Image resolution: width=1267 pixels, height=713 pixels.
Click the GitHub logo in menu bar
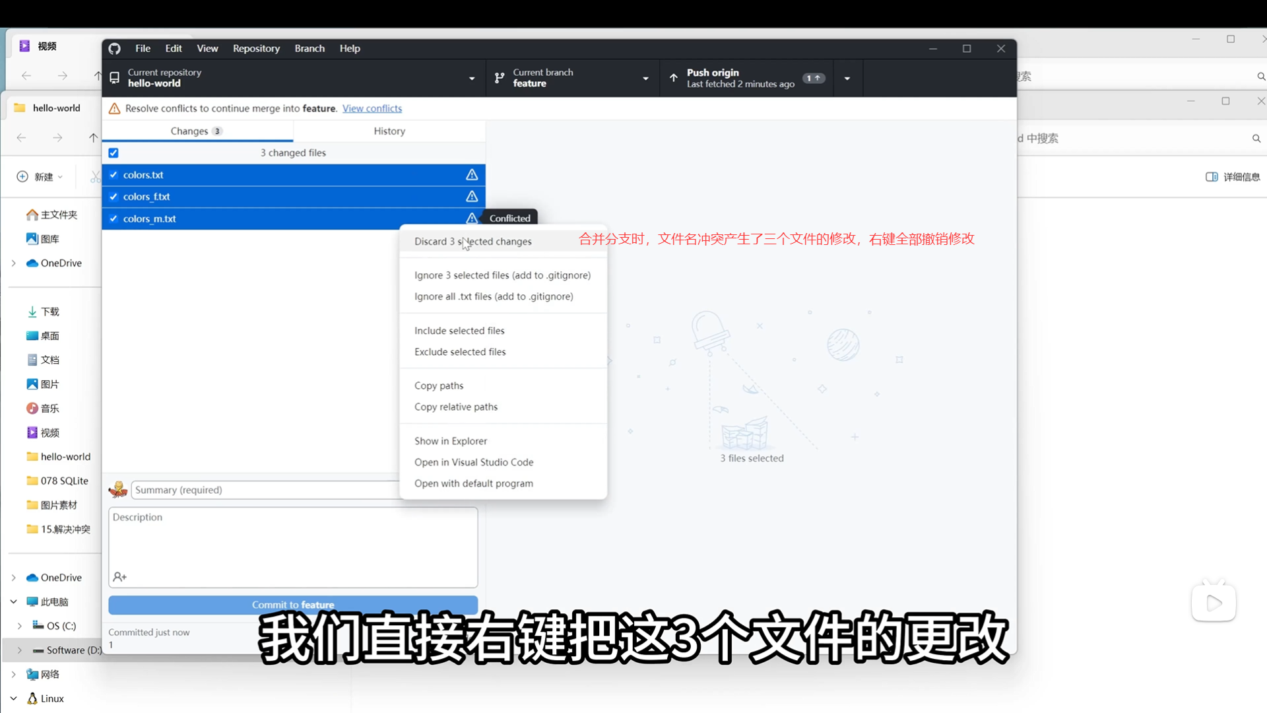pyautogui.click(x=114, y=48)
